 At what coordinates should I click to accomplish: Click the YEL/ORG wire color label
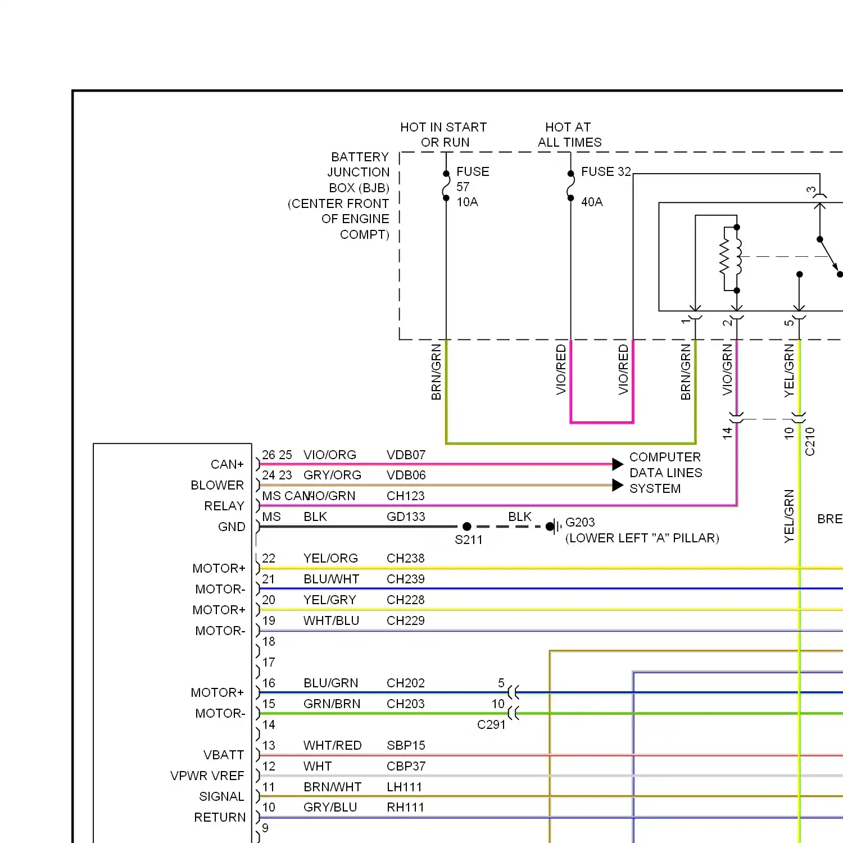point(330,558)
